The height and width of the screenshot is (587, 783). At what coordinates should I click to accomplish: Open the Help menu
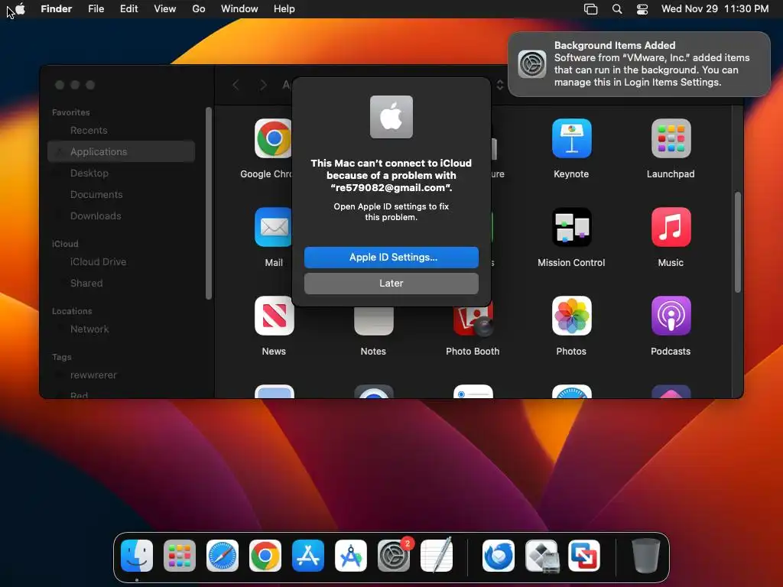(284, 8)
